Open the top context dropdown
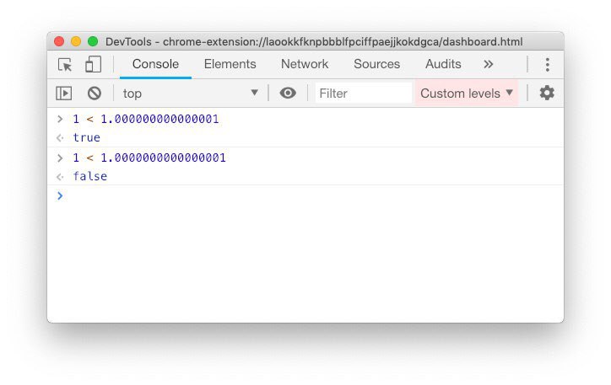 190,94
